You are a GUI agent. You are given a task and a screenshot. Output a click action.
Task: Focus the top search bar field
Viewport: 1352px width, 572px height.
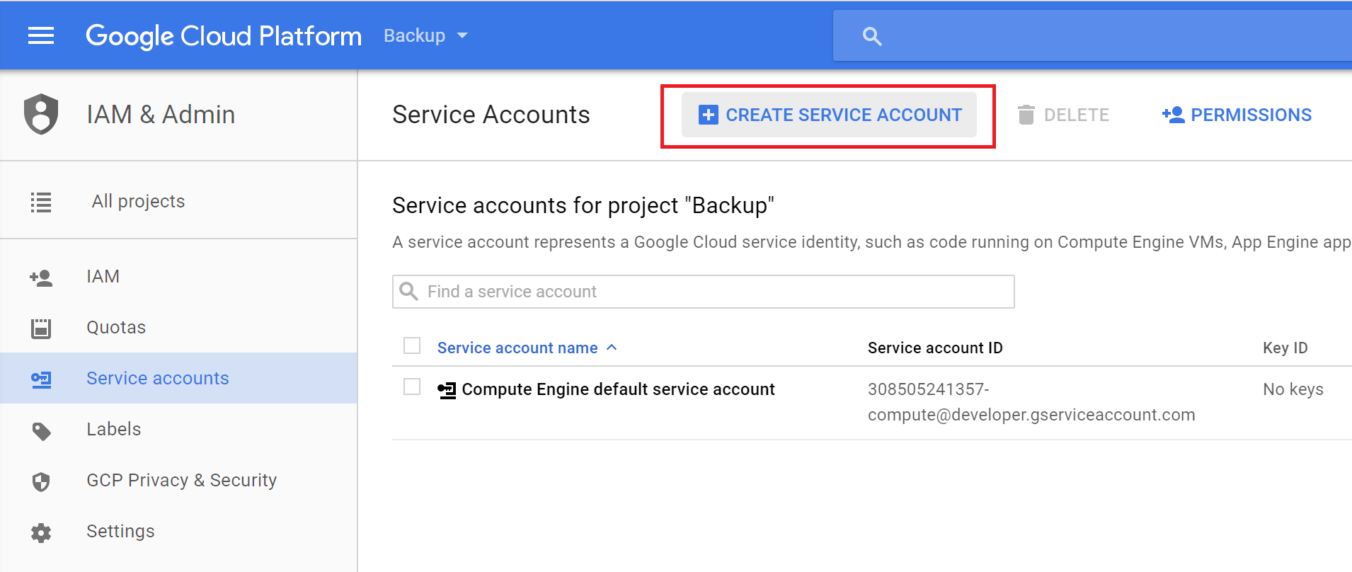[x=1092, y=35]
